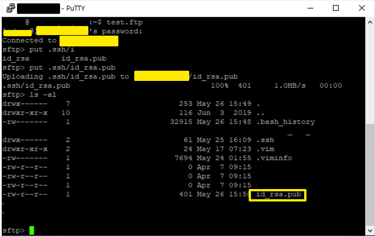
Task: Close the PuTTY session window
Action: 361,8
